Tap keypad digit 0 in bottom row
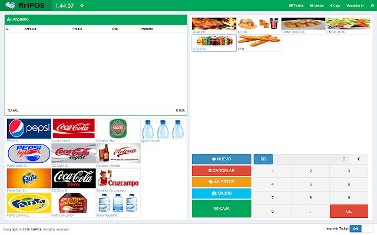Image resolution: width=377 pixels, height=235 pixels. click(272, 211)
